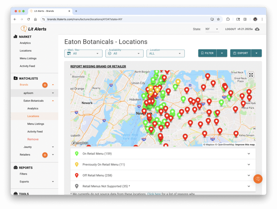Screen dimensions: 277x209
Task: Expand the On Retail Menu (159) section
Action: 163,154
